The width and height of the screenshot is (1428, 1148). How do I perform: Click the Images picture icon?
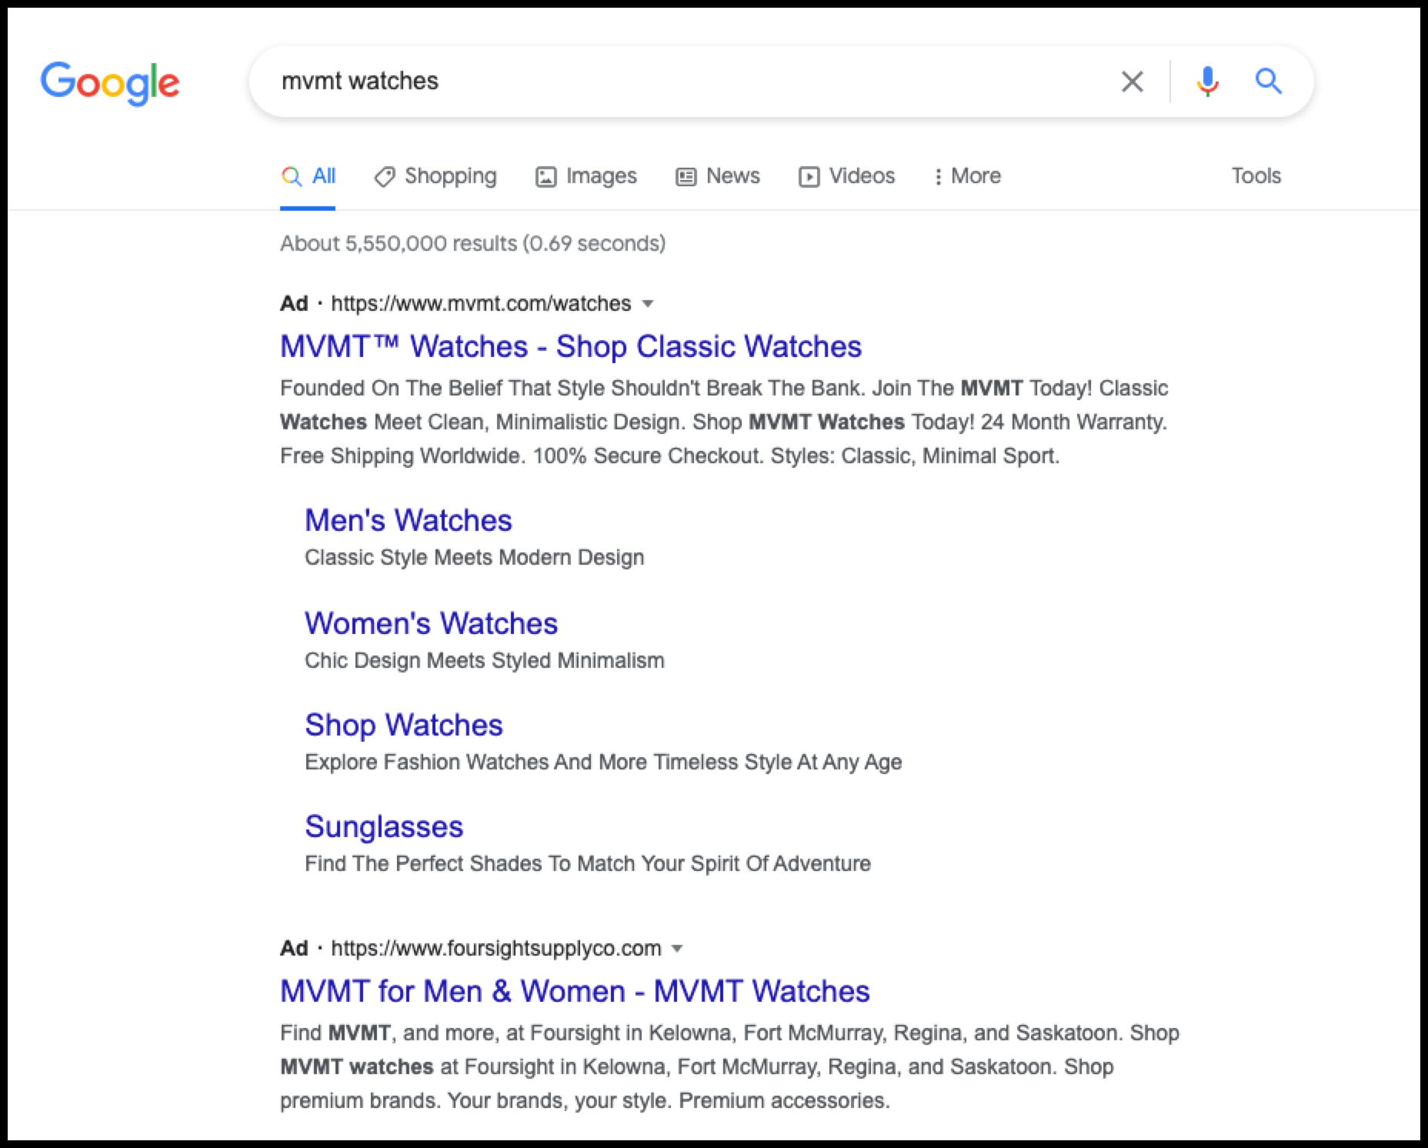pyautogui.click(x=546, y=176)
